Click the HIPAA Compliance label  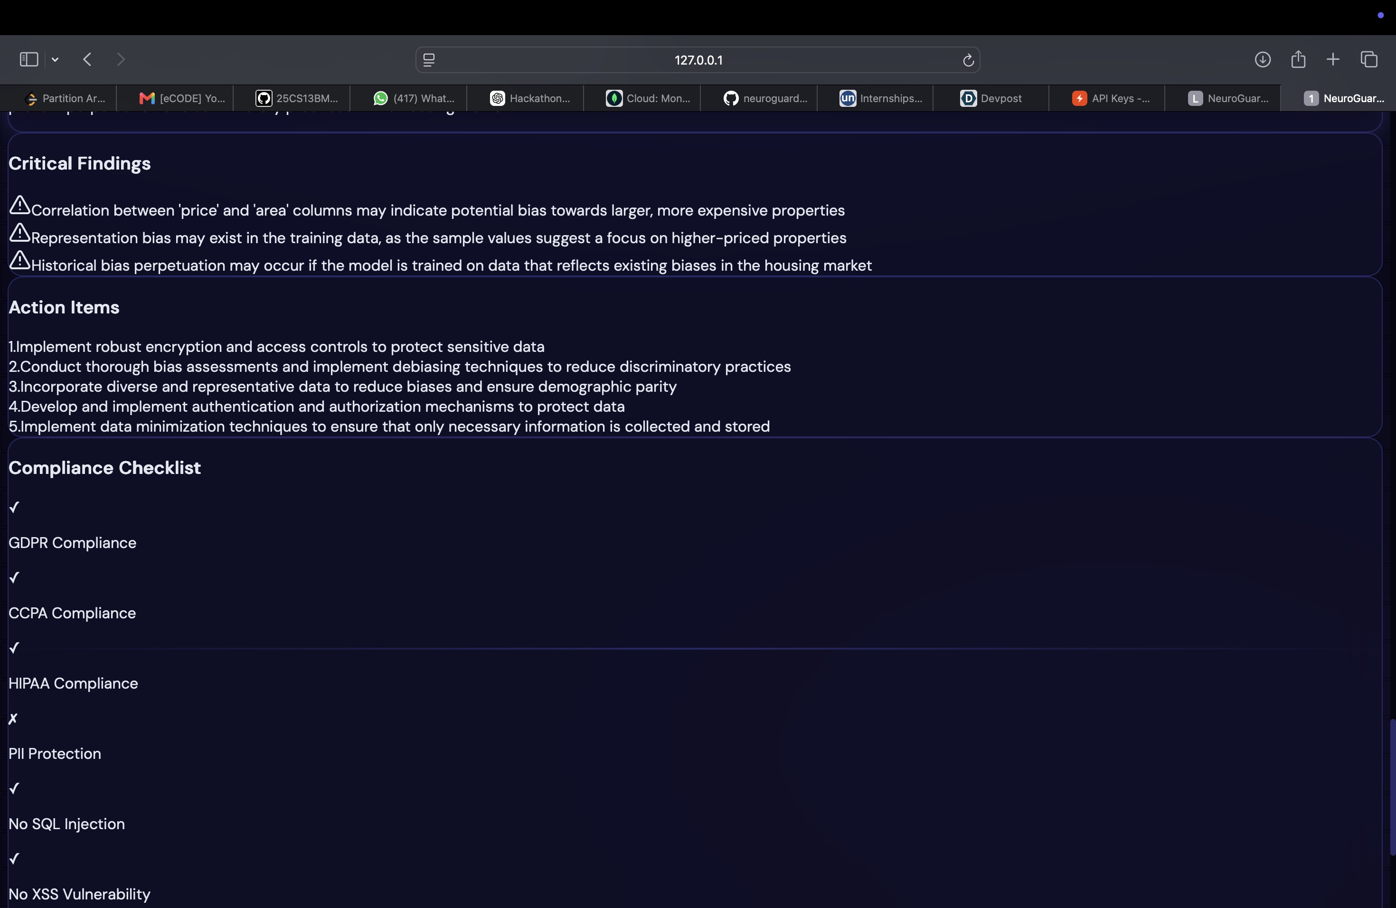click(73, 684)
